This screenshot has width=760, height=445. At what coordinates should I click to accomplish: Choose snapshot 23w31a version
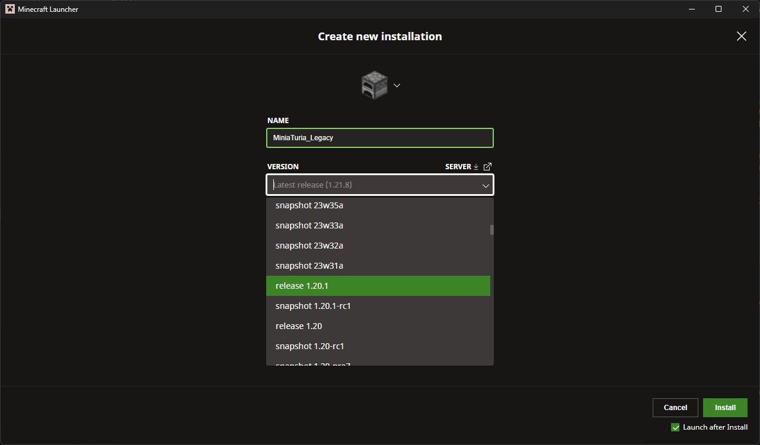[378, 266]
